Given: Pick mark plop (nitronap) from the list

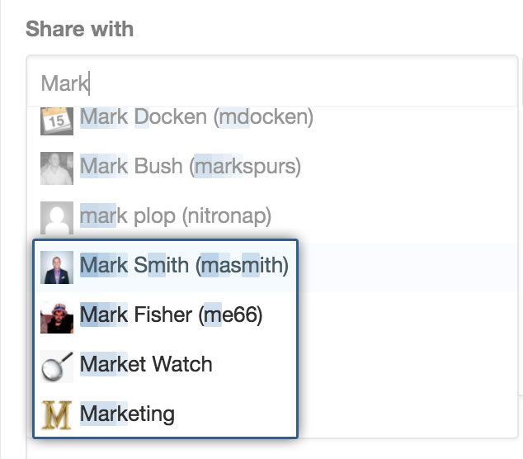Looking at the screenshot, I should (x=176, y=216).
